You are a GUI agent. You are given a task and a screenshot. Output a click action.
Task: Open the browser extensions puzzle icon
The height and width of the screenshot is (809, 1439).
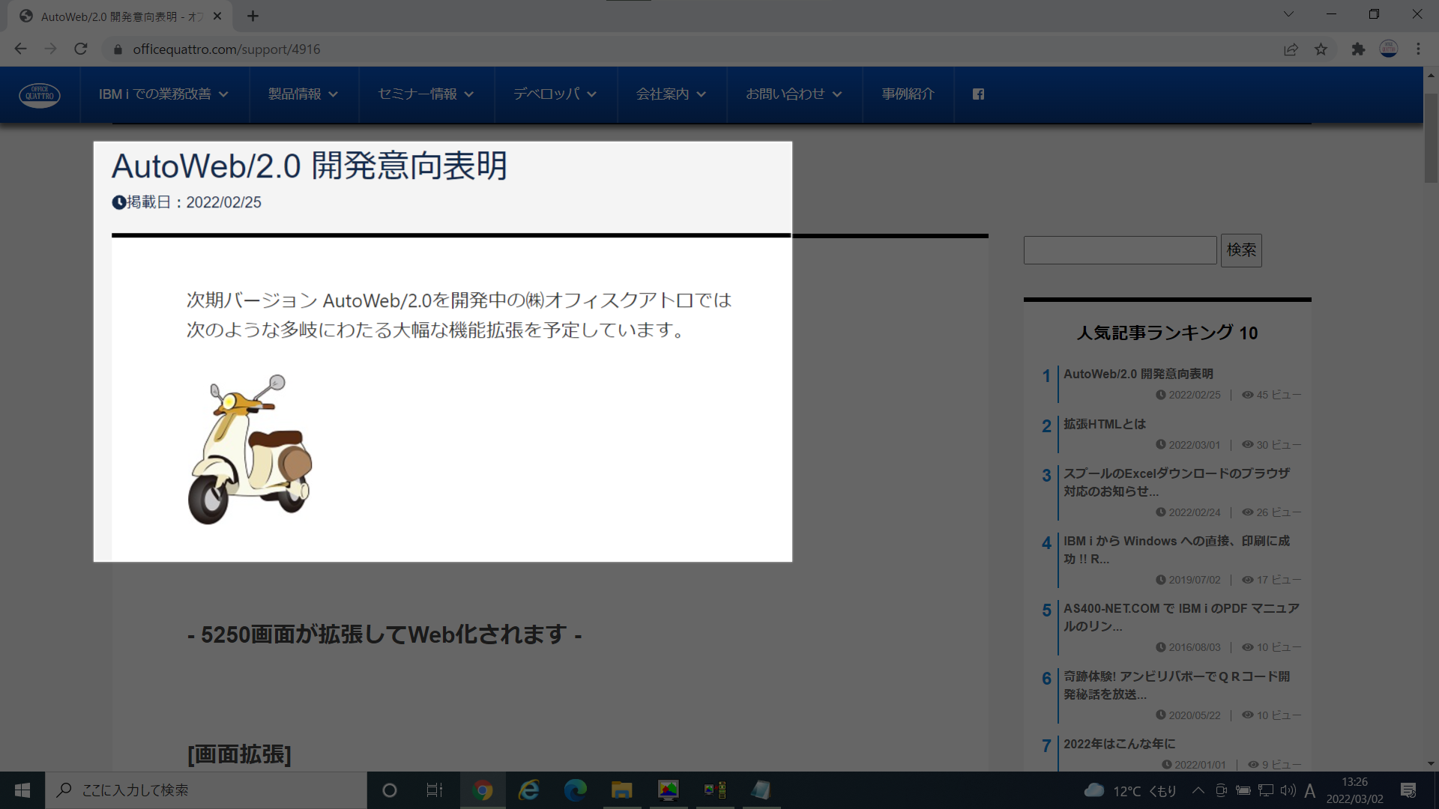pos(1358,49)
